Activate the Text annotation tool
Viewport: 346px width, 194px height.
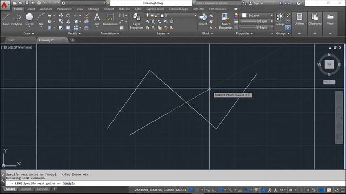click(x=97, y=19)
